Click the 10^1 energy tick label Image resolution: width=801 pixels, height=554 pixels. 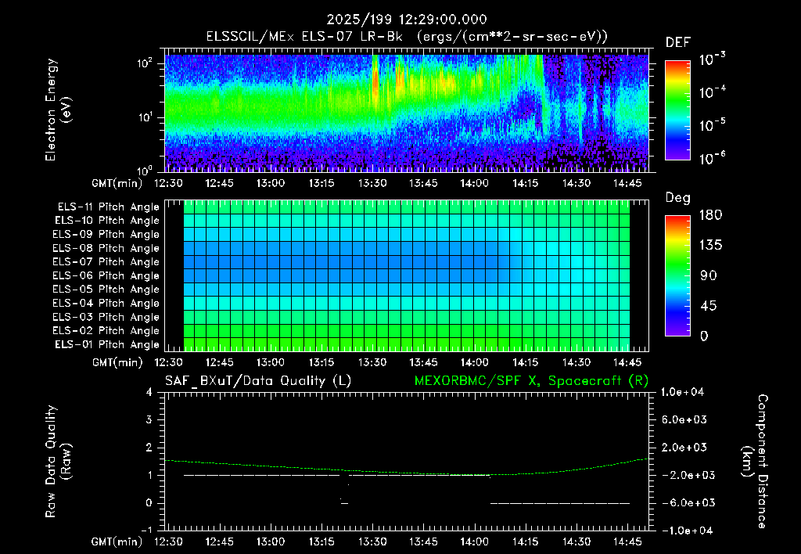(x=145, y=117)
